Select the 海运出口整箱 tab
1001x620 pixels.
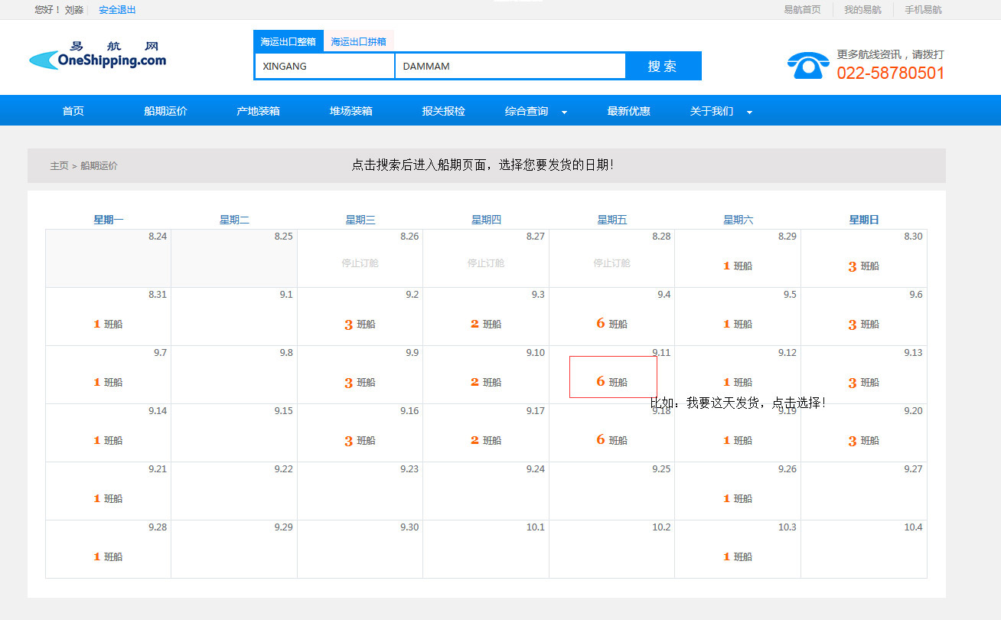click(288, 41)
